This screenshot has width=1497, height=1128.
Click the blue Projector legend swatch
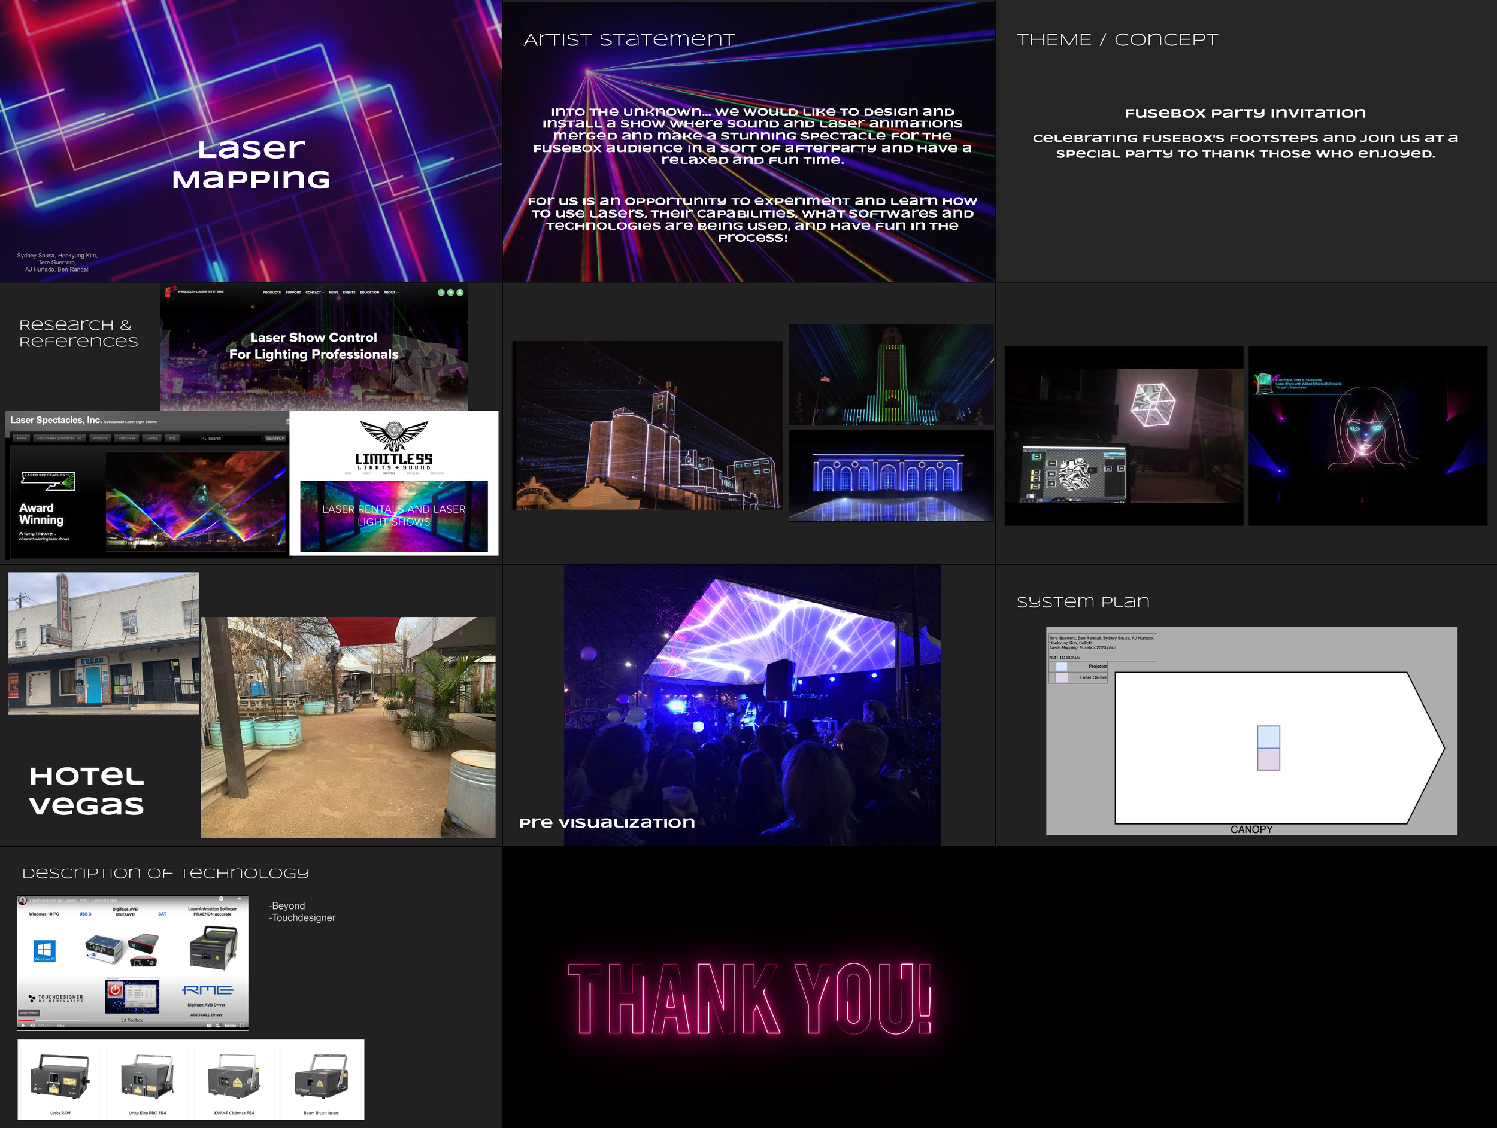1062,667
